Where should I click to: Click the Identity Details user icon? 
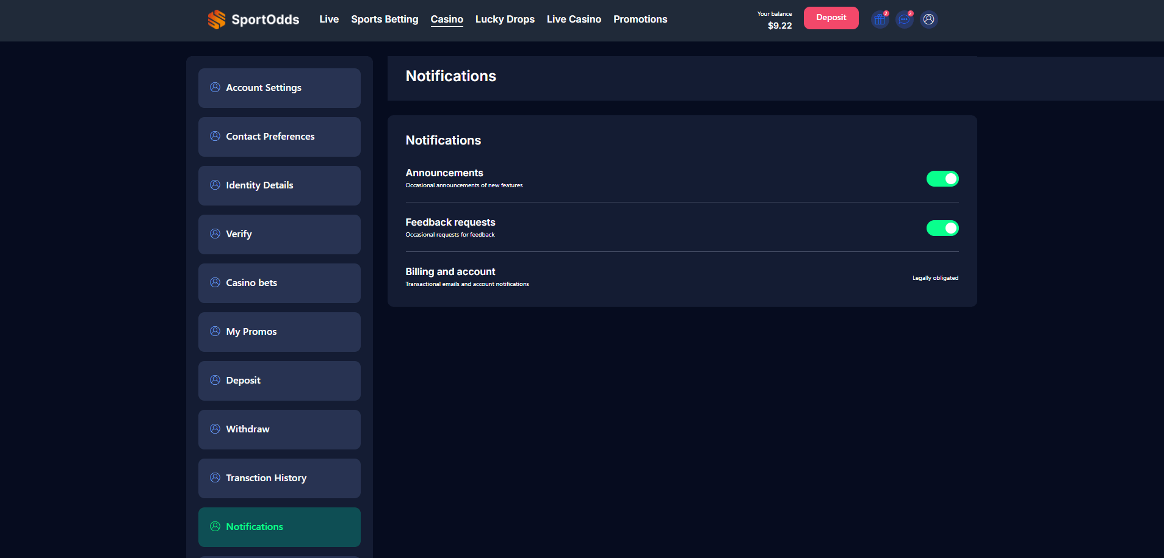pos(215,185)
